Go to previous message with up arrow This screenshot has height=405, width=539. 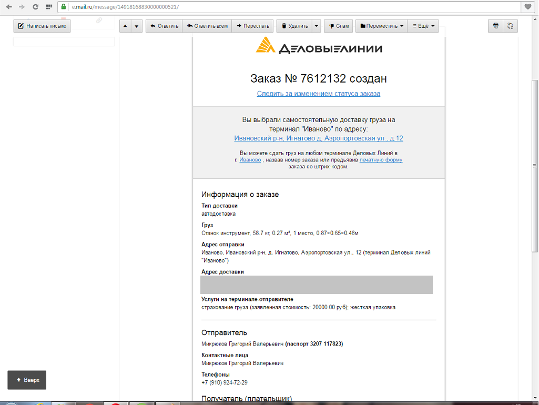125,26
